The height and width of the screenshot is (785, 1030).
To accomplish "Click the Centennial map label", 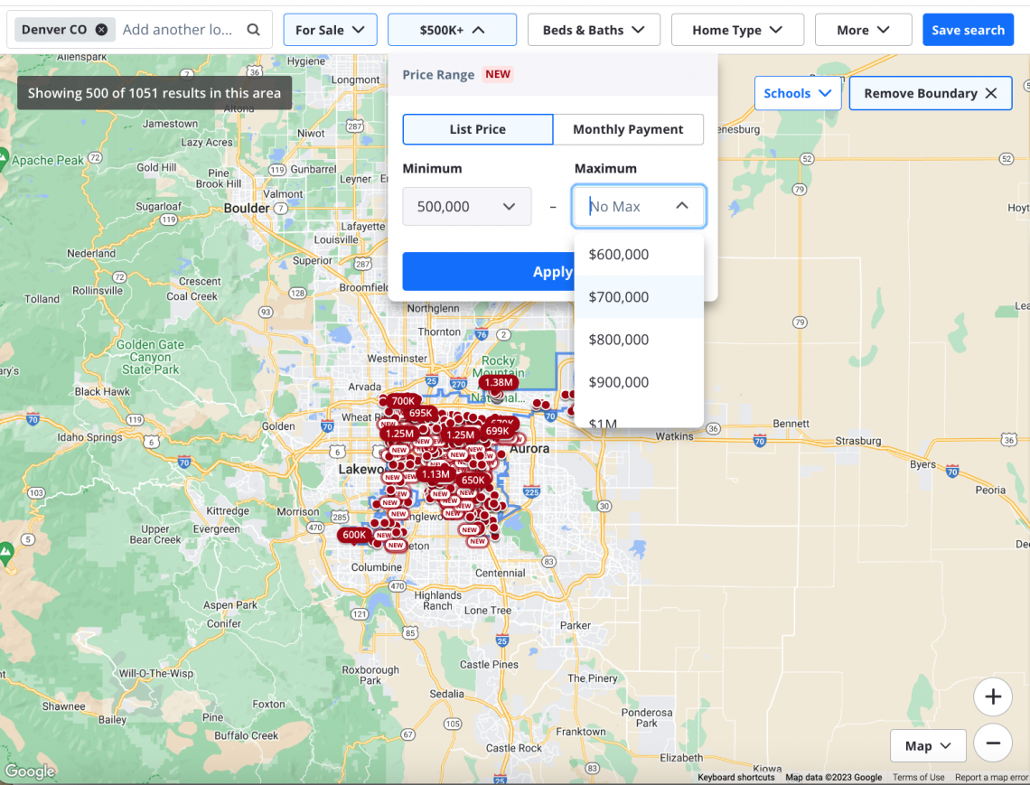I will [501, 573].
